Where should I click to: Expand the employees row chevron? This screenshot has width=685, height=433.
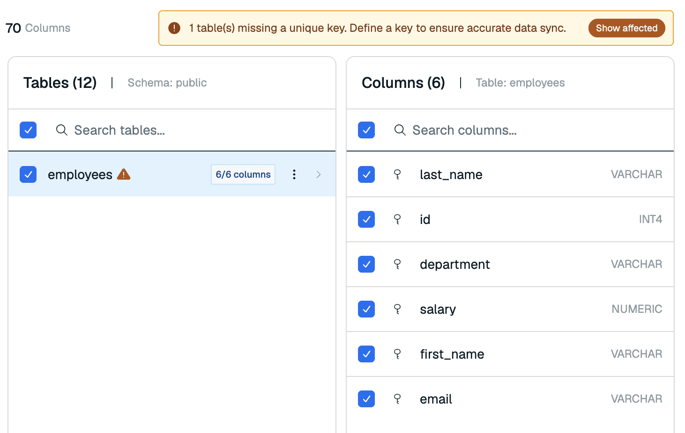[319, 174]
